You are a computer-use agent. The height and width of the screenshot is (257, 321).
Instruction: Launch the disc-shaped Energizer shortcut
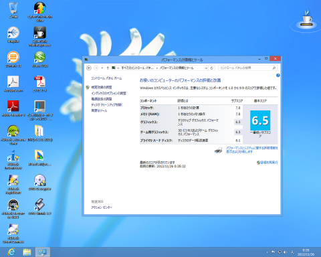[40, 182]
